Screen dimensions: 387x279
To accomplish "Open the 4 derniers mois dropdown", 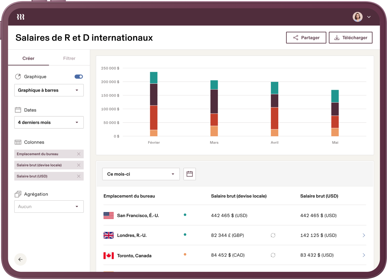I will coord(49,123).
